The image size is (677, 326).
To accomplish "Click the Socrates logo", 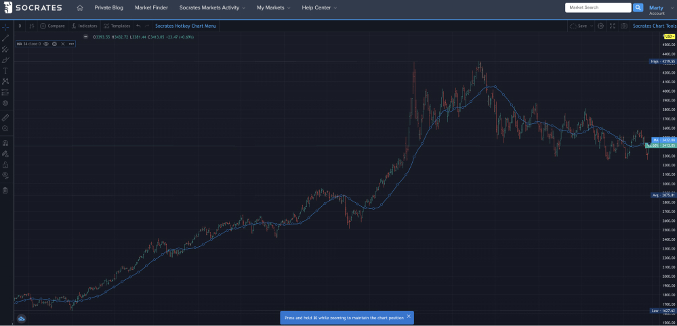I will click(x=33, y=7).
